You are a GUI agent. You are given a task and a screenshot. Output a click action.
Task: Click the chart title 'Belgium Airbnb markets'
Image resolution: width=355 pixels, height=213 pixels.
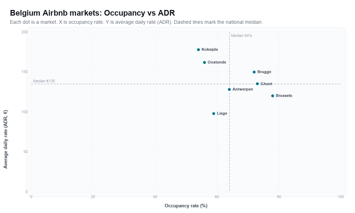click(92, 13)
